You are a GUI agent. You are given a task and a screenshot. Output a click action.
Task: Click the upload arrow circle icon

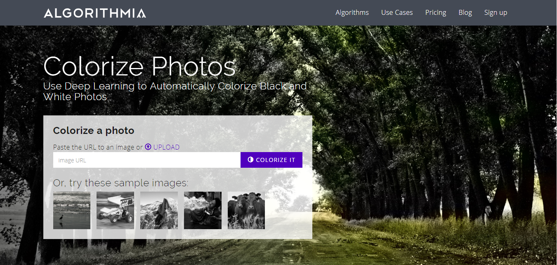(148, 147)
